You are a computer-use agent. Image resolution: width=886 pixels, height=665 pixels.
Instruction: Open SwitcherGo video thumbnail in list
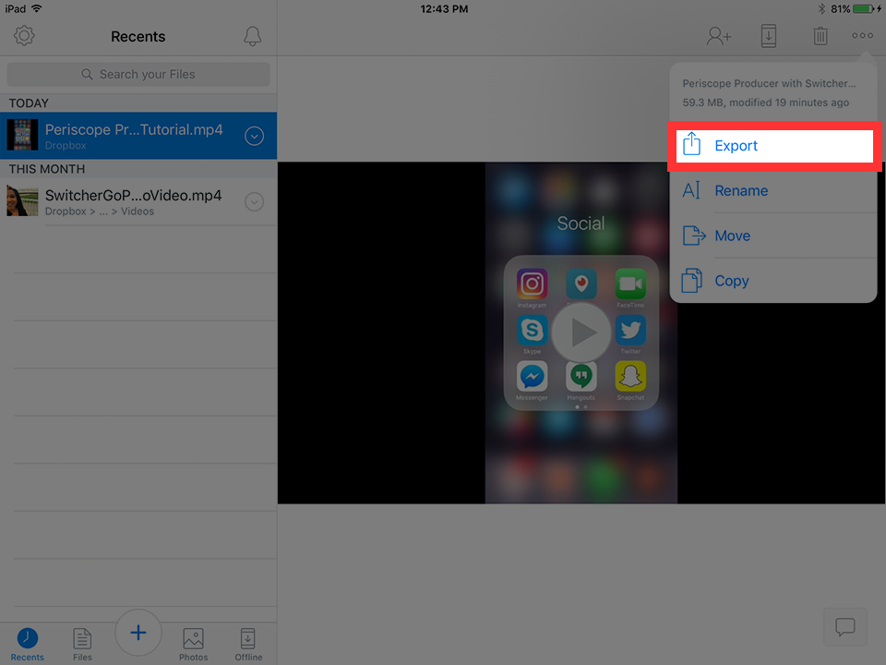(23, 201)
